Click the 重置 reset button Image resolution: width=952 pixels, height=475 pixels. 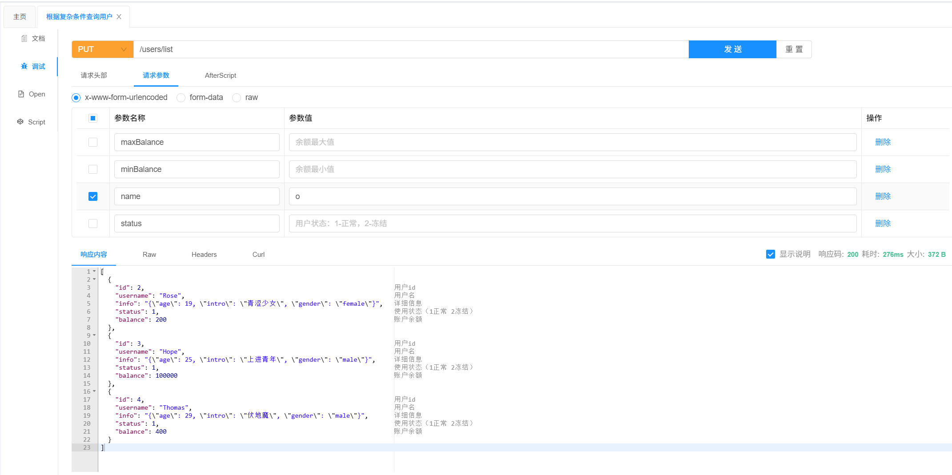coord(794,49)
